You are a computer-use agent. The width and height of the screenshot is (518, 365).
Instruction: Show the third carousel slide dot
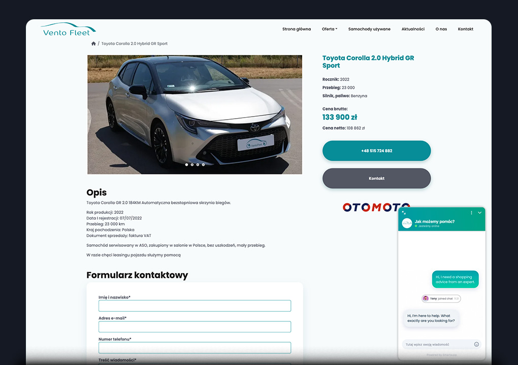pyautogui.click(x=198, y=165)
